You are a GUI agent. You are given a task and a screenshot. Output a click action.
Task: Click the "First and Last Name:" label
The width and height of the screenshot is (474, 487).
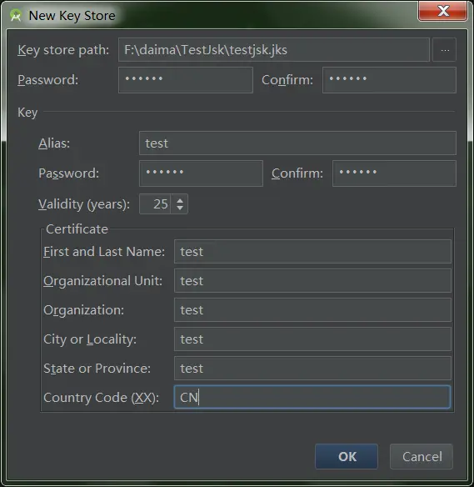[x=104, y=252]
